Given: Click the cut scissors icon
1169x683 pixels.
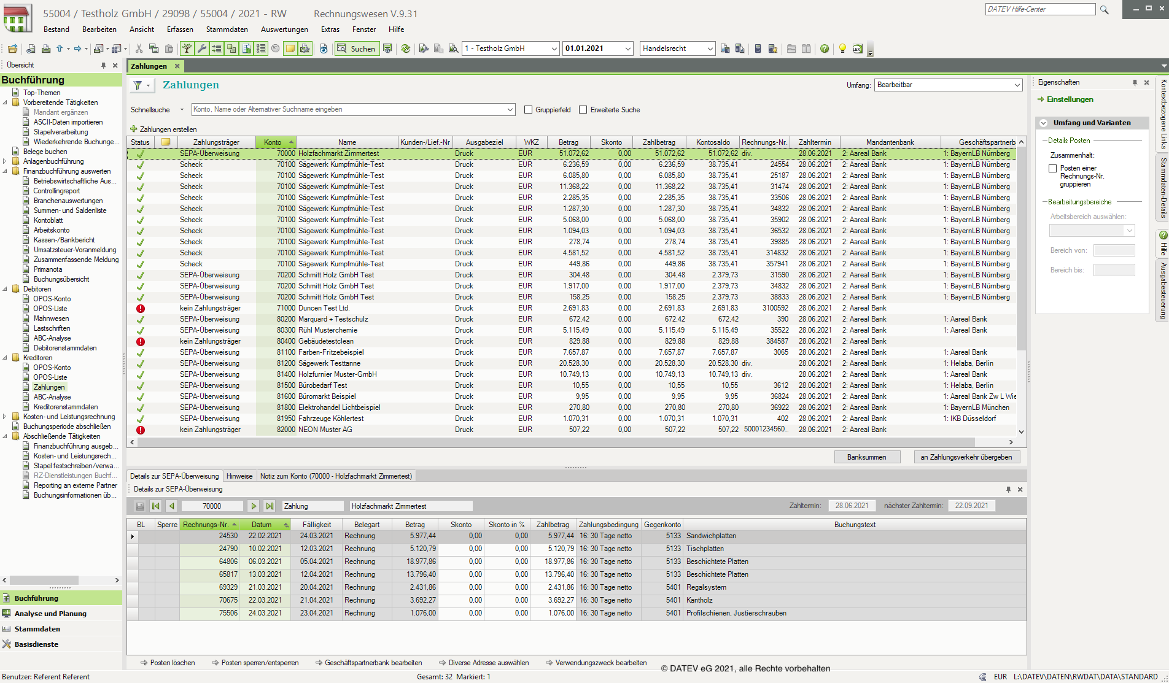Looking at the screenshot, I should 139,48.
